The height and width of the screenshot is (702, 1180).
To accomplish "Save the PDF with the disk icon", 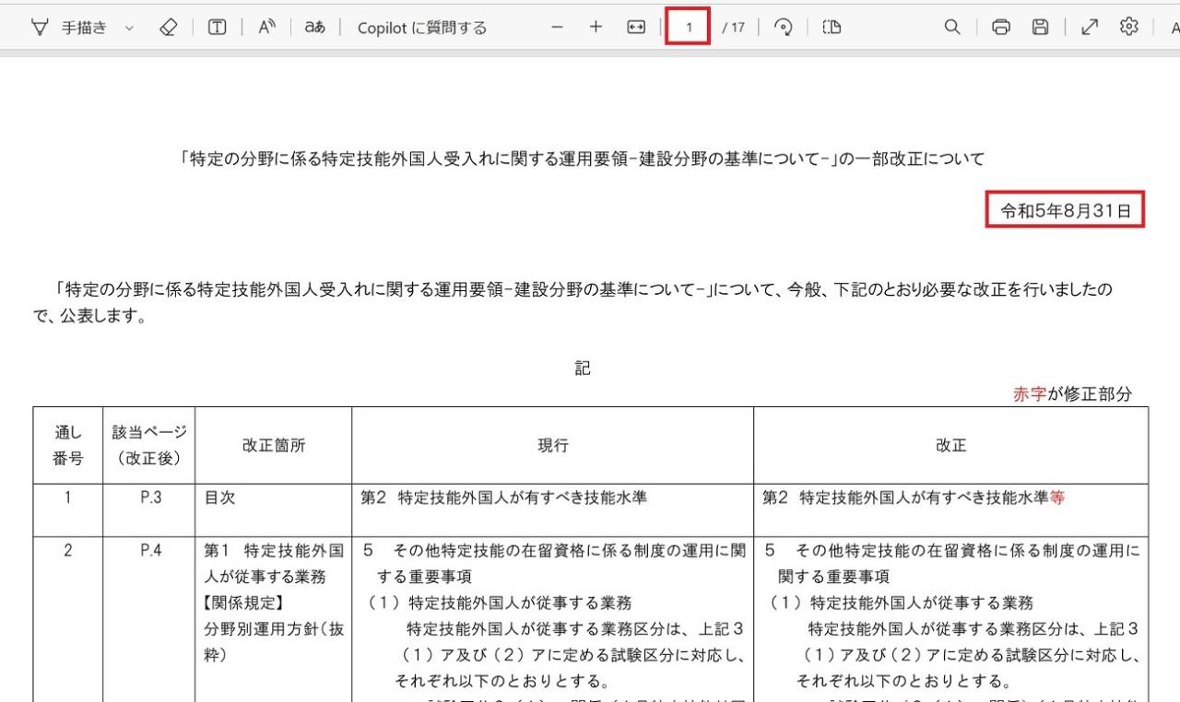I will (1040, 28).
